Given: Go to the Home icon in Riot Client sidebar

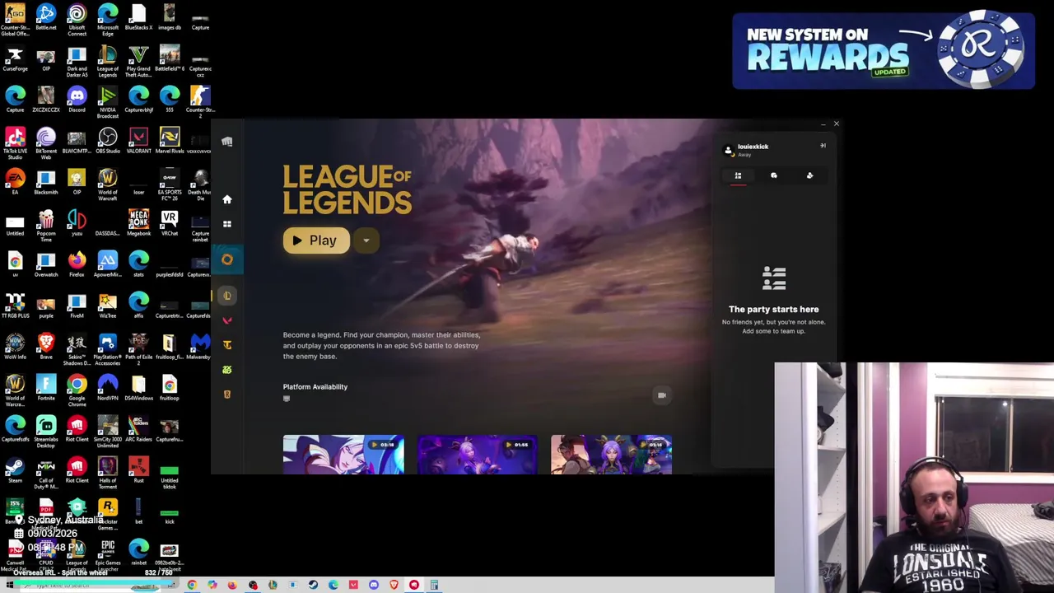Looking at the screenshot, I should [227, 199].
